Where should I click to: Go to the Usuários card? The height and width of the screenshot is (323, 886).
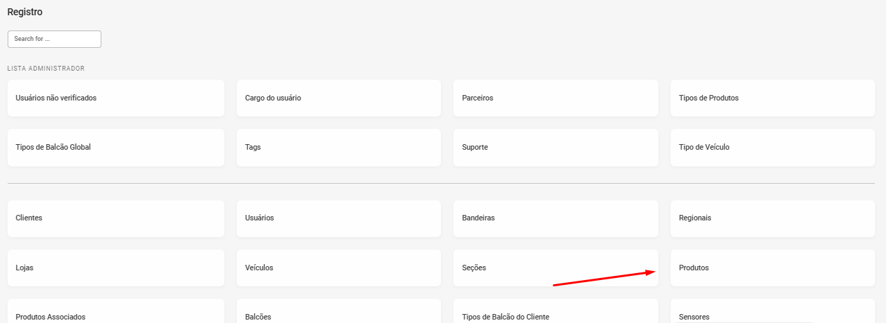pyautogui.click(x=338, y=218)
